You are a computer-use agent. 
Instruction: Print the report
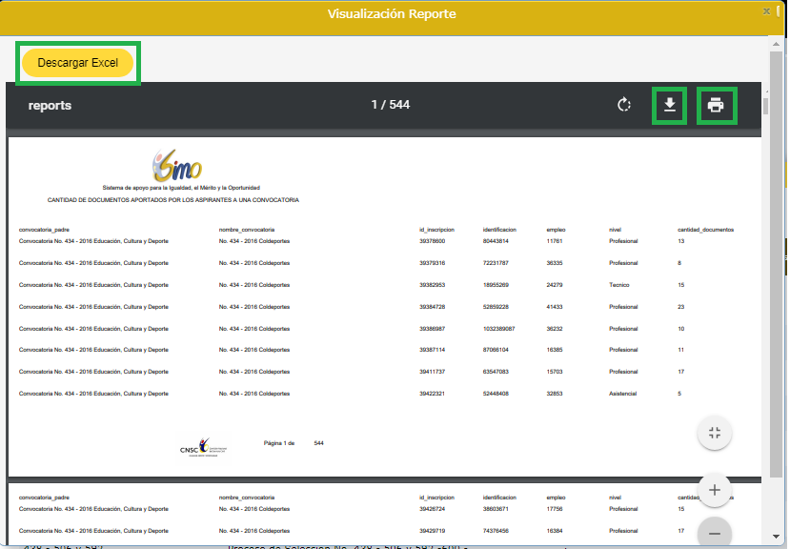click(716, 105)
